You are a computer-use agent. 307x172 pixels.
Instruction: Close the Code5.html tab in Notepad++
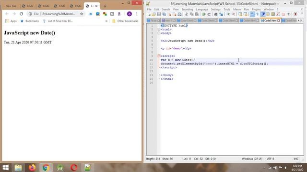pos(279,21)
